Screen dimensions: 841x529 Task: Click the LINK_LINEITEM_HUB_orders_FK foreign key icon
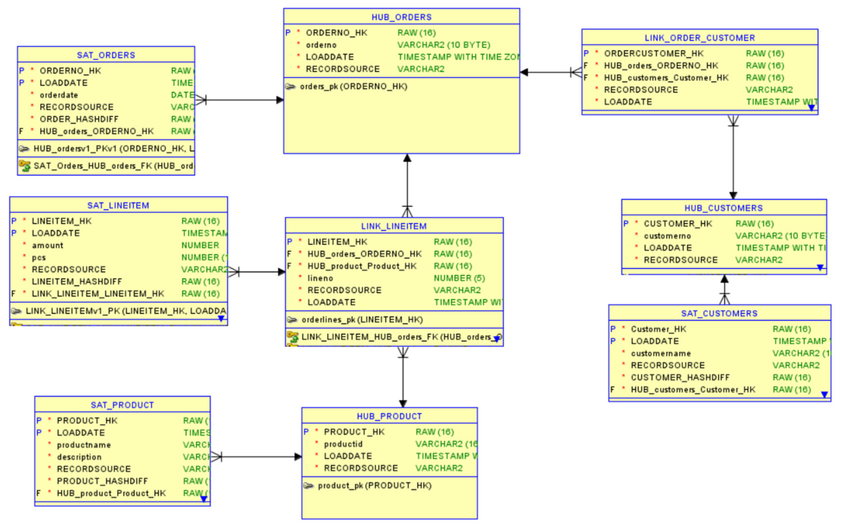pos(293,337)
